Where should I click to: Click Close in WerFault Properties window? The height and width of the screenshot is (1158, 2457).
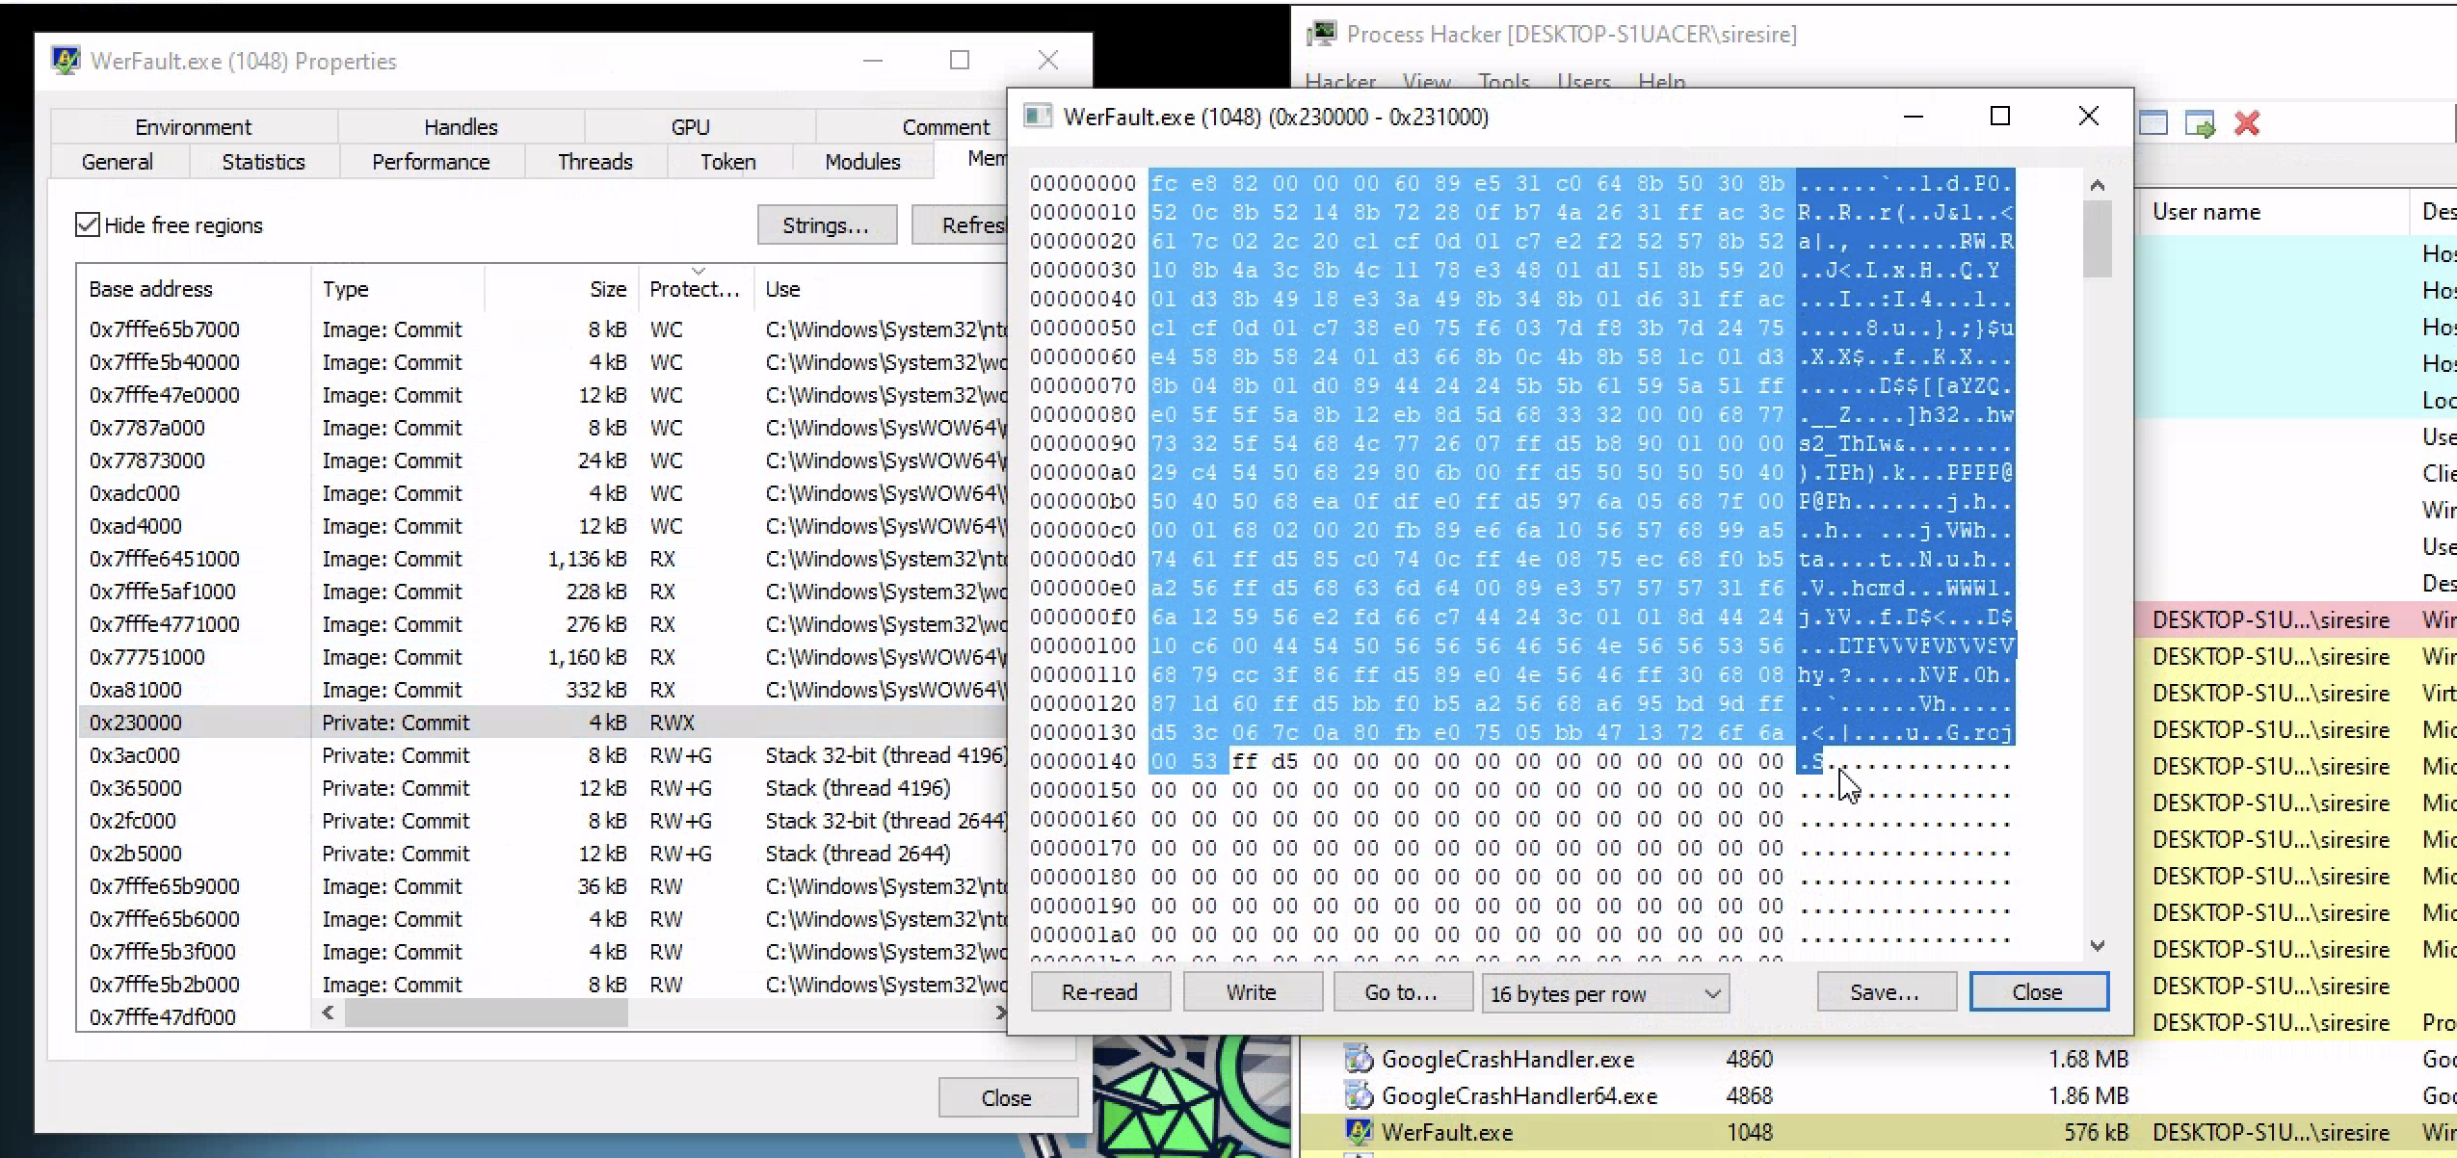point(1006,1098)
